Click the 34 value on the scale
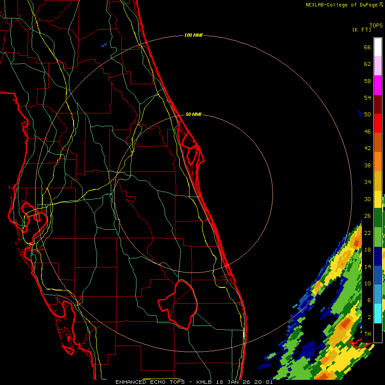The height and width of the screenshot is (385, 385). [x=367, y=182]
